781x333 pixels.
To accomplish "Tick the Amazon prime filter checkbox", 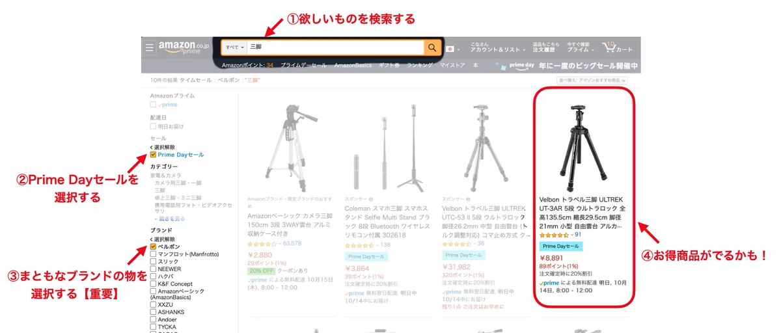I will coord(153,104).
